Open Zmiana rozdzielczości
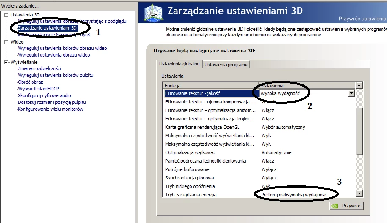The width and height of the screenshot is (387, 223). tap(39, 68)
